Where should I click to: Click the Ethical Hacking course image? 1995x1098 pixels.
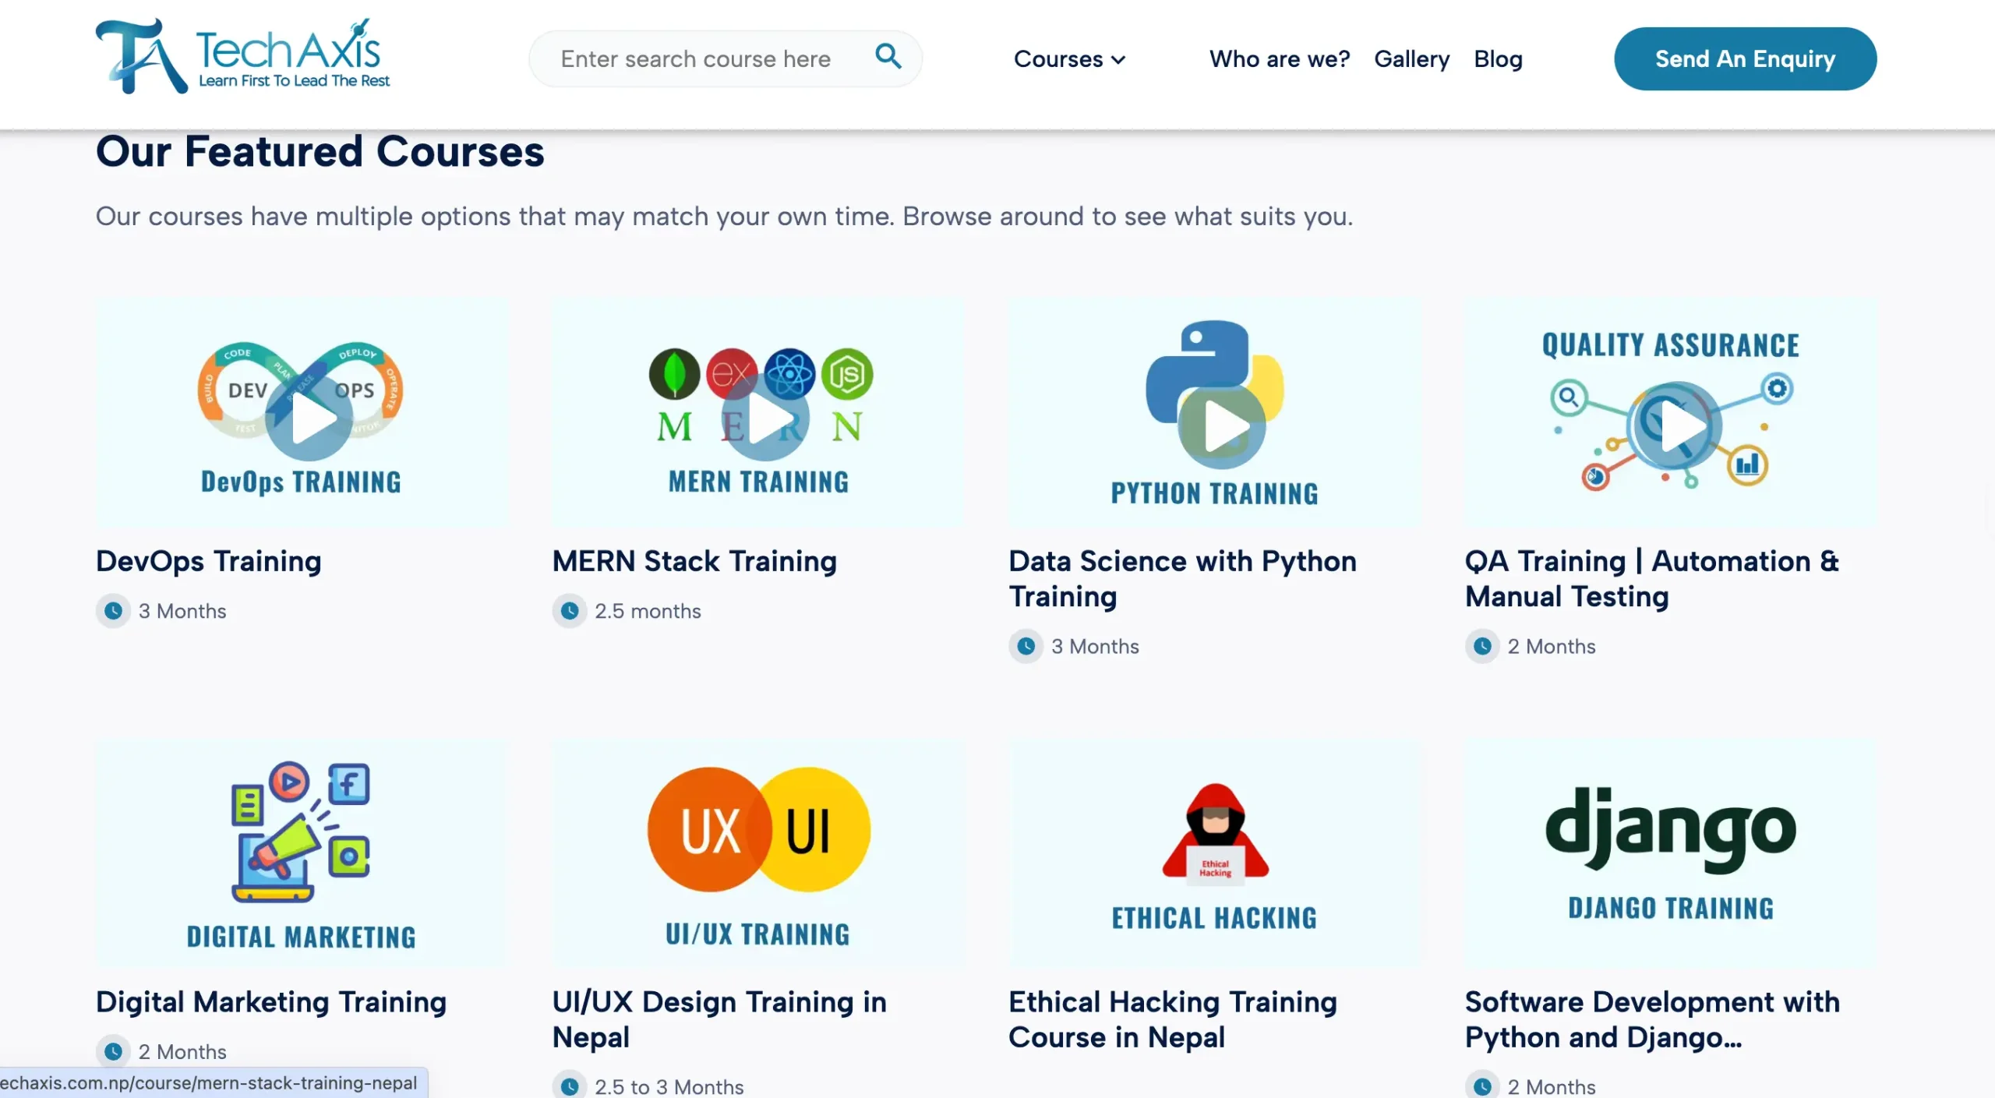[x=1214, y=853]
